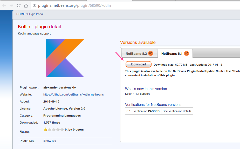Click the What's new in this version heading
Image resolution: width=240 pixels, height=149 pixels.
click(146, 89)
